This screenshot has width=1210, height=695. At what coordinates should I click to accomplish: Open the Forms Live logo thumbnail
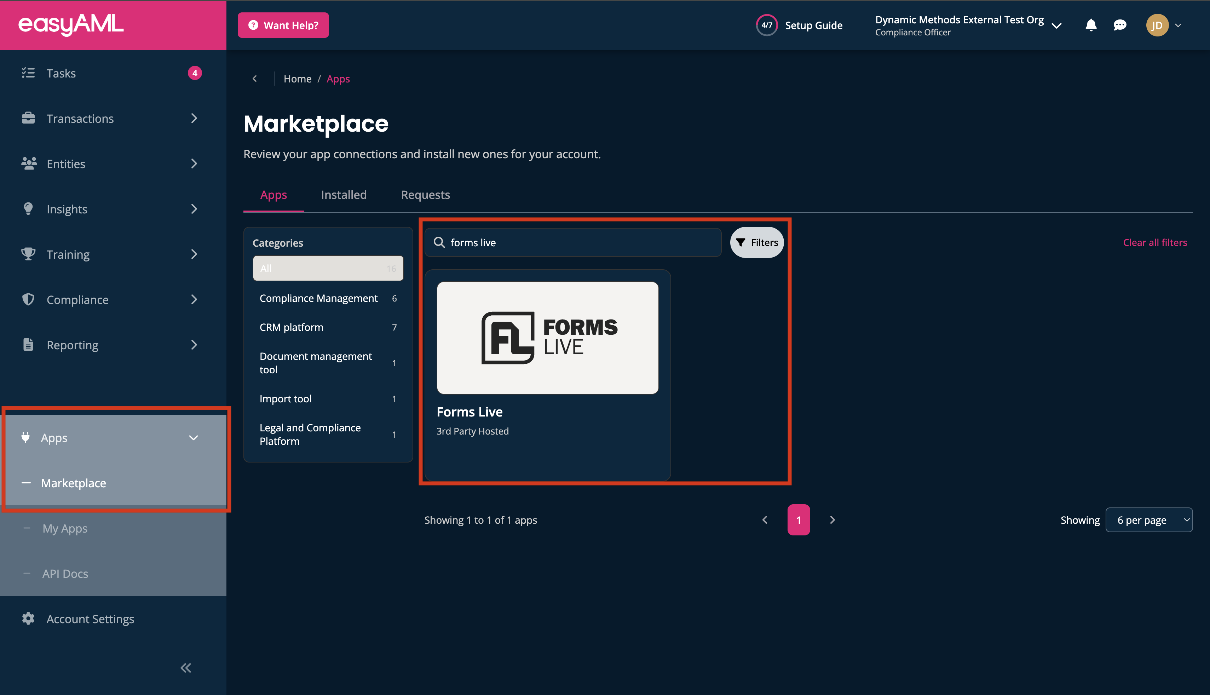pos(547,338)
